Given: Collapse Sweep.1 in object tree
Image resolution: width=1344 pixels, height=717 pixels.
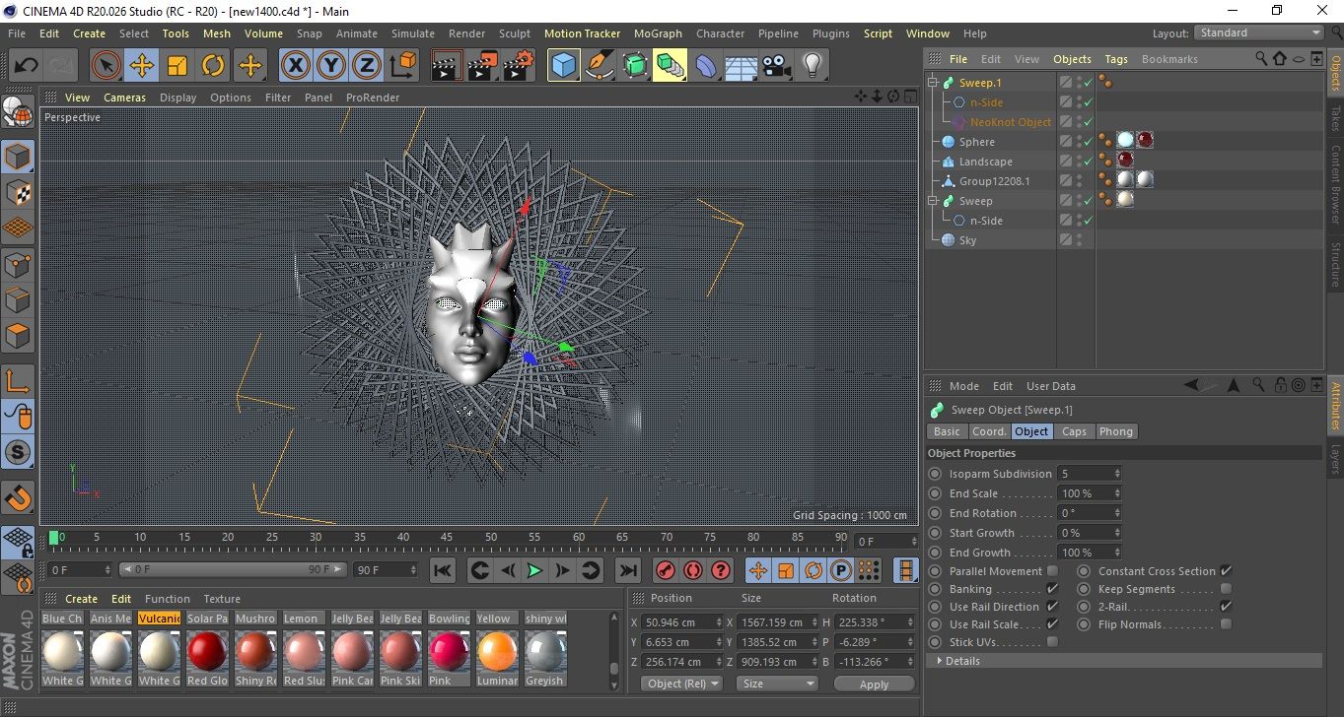Looking at the screenshot, I should tap(933, 83).
